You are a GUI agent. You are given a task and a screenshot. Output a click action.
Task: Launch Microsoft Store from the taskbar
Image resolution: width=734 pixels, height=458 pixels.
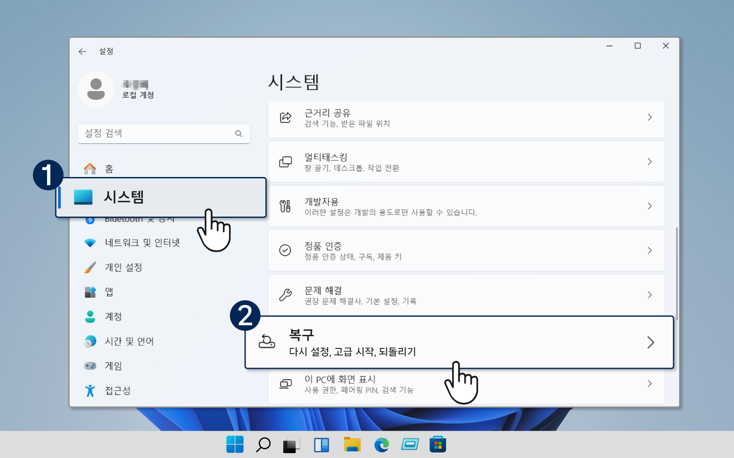[437, 445]
